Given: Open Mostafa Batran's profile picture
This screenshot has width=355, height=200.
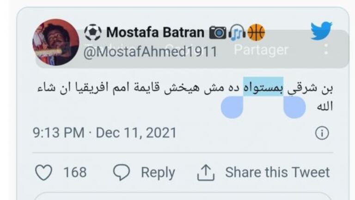Looking at the screenshot, I should tap(56, 42).
